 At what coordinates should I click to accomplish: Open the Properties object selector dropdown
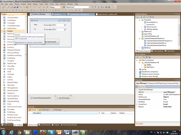179,83
